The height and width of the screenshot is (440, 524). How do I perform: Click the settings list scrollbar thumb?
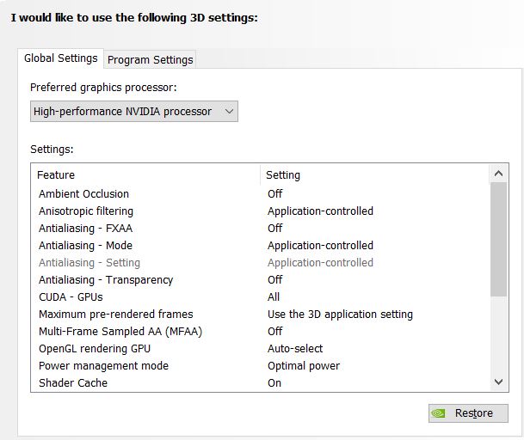point(499,238)
